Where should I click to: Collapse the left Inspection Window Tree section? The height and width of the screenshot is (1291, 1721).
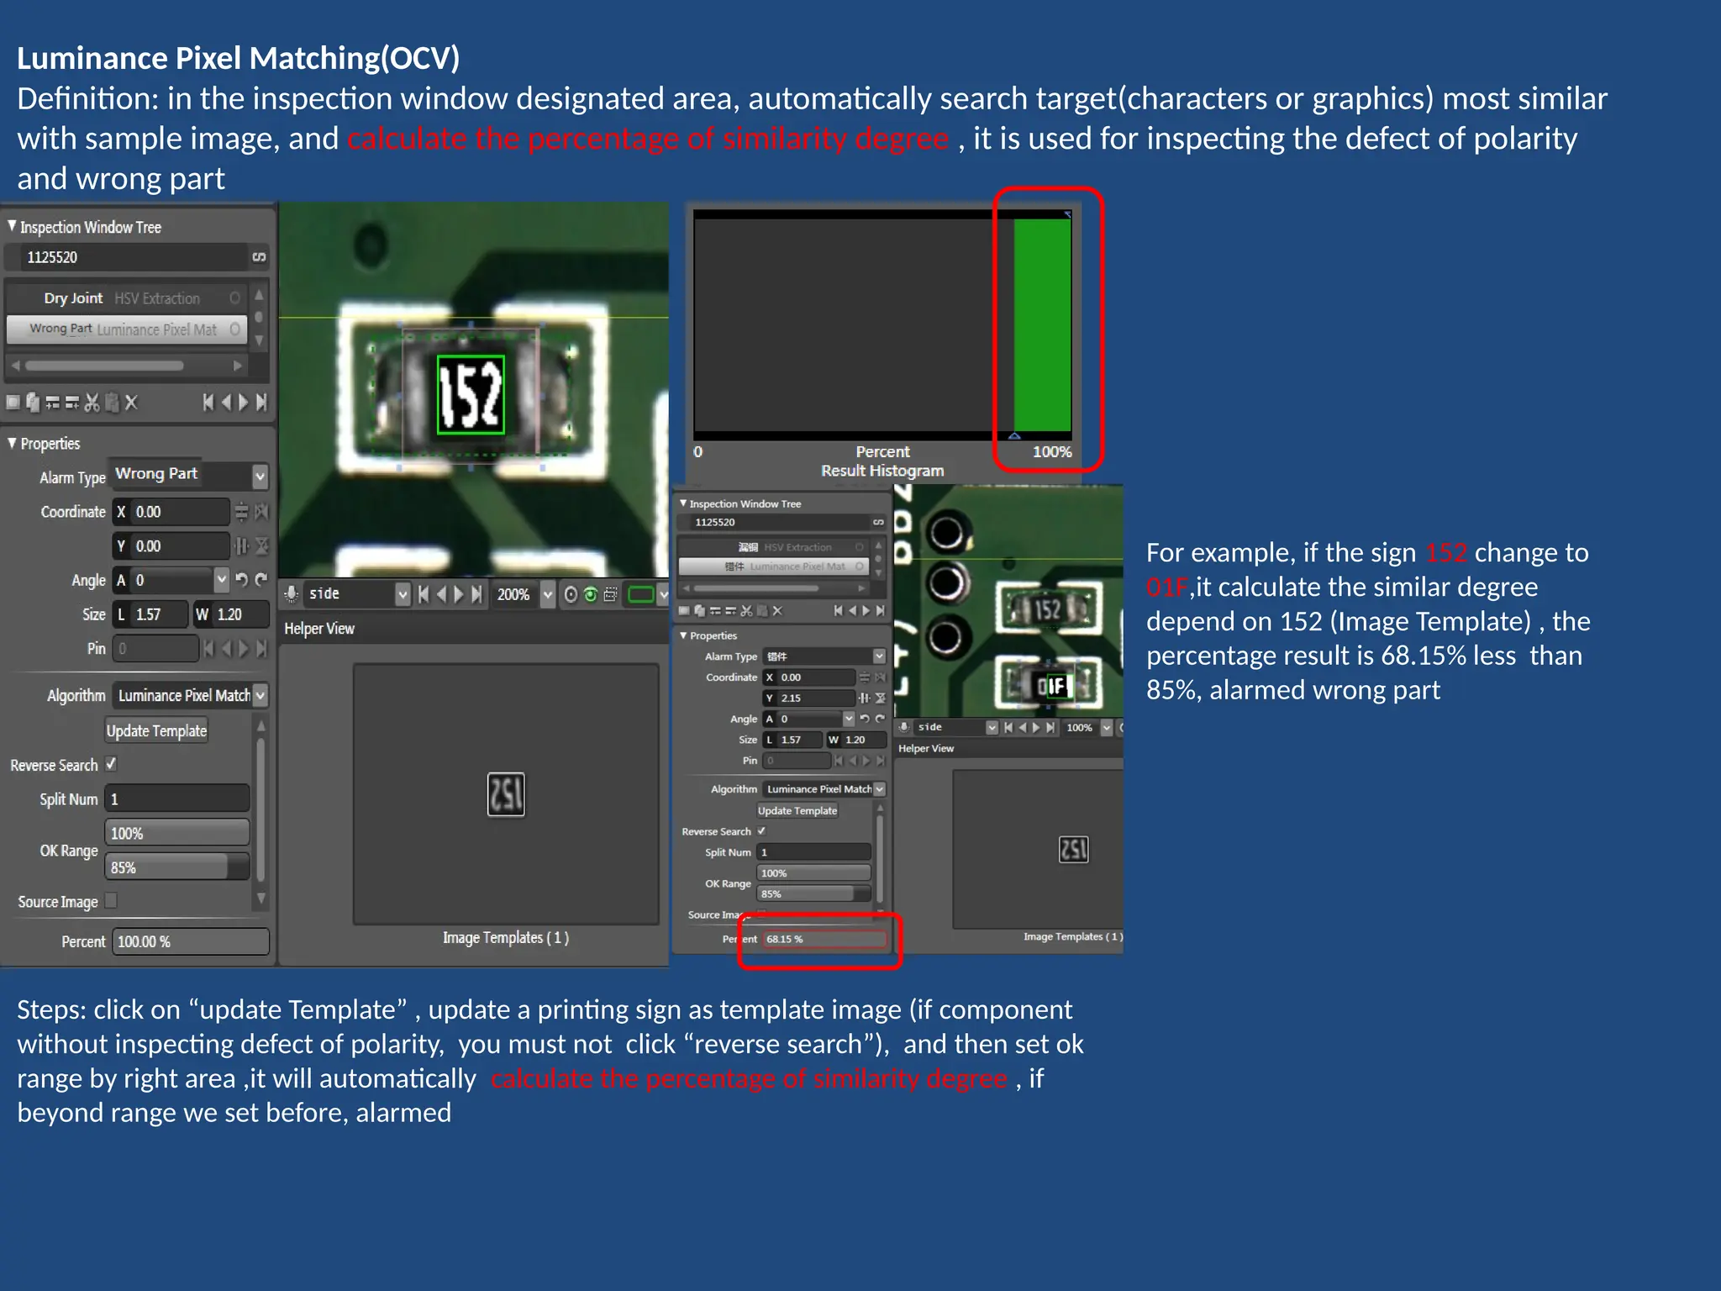click(12, 226)
